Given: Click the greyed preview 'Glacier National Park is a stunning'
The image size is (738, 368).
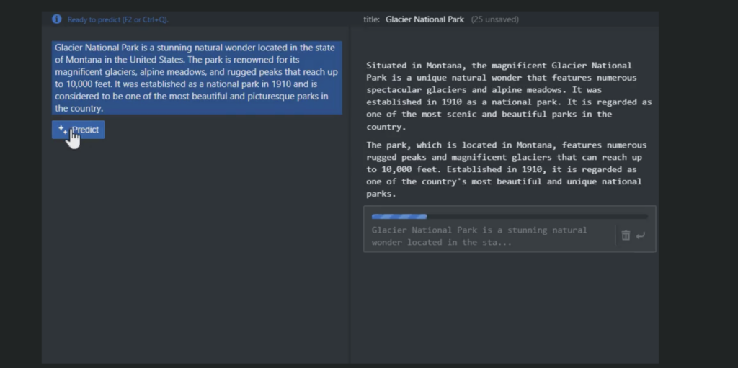Looking at the screenshot, I should 479,236.
